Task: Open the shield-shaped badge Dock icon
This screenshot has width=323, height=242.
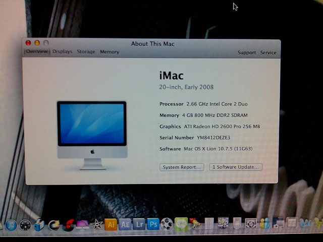Action: click(237, 223)
